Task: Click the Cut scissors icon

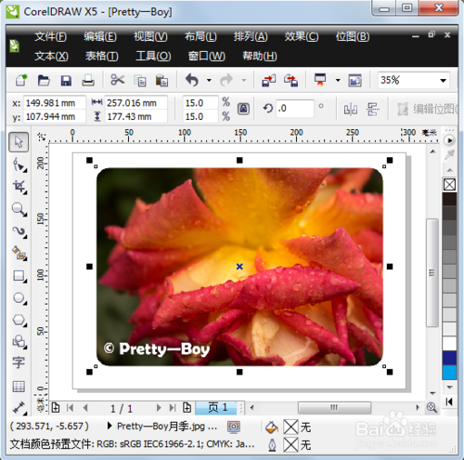Action: click(x=117, y=80)
